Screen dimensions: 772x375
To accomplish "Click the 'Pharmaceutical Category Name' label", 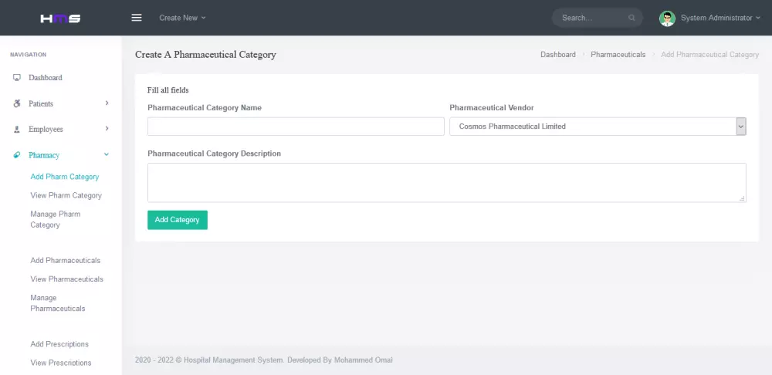I will pos(205,108).
